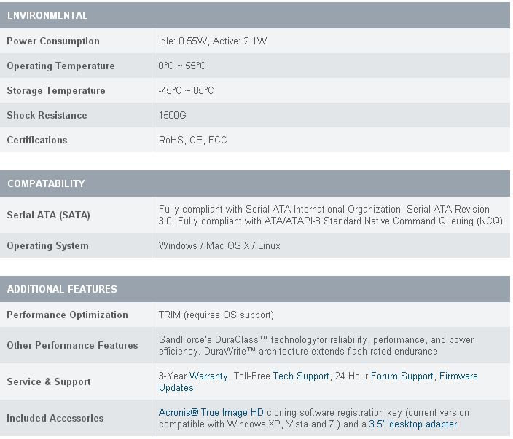Open the Warranty link
The width and height of the screenshot is (513, 439).
click(x=208, y=376)
